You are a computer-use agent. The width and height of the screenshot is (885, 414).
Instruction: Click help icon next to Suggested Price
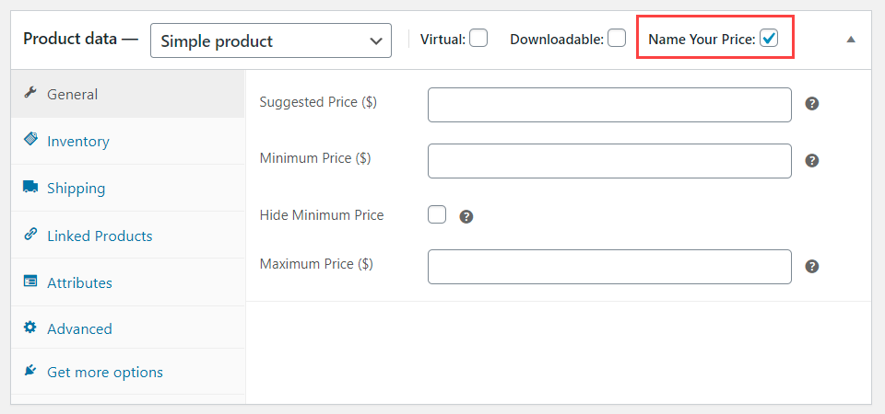click(812, 103)
